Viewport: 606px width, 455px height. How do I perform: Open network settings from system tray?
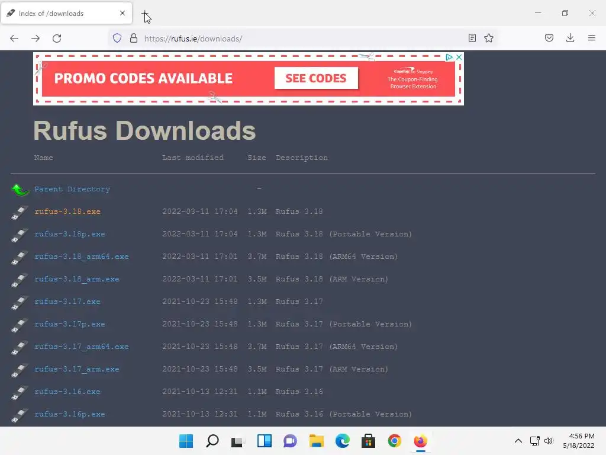[x=535, y=441]
